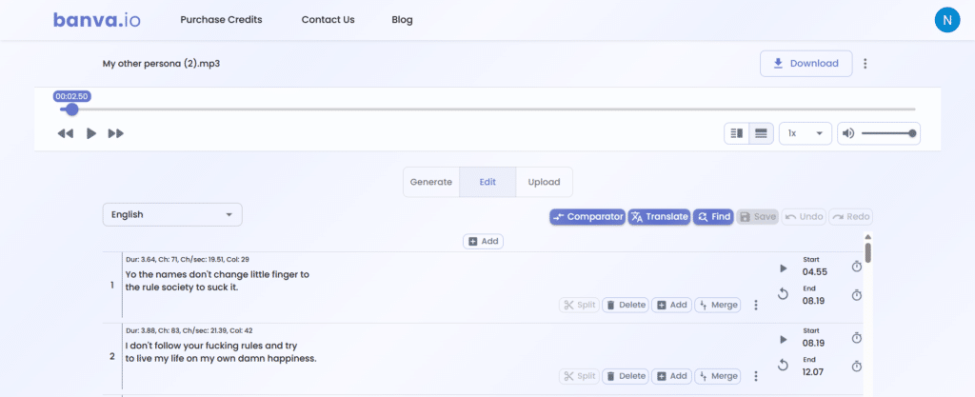Open Purchase Credits page
Viewport: 975px width, 397px height.
221,20
